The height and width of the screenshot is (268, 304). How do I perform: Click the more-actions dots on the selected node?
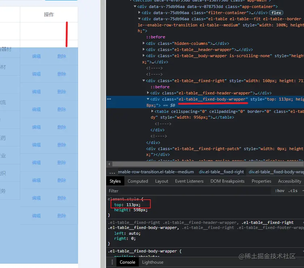109,99
